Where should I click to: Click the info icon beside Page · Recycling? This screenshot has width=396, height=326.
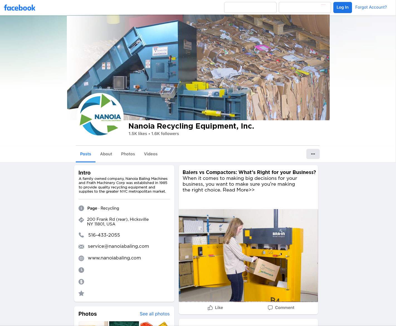[81, 208]
